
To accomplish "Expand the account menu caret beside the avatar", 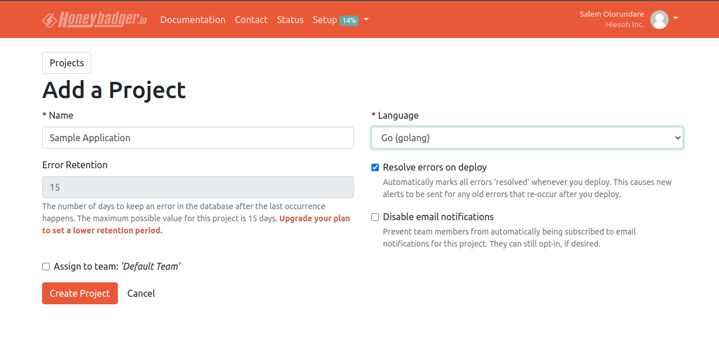I will click(676, 19).
